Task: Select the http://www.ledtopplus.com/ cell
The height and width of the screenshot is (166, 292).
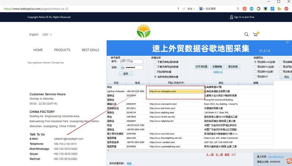Action: (x=176, y=91)
